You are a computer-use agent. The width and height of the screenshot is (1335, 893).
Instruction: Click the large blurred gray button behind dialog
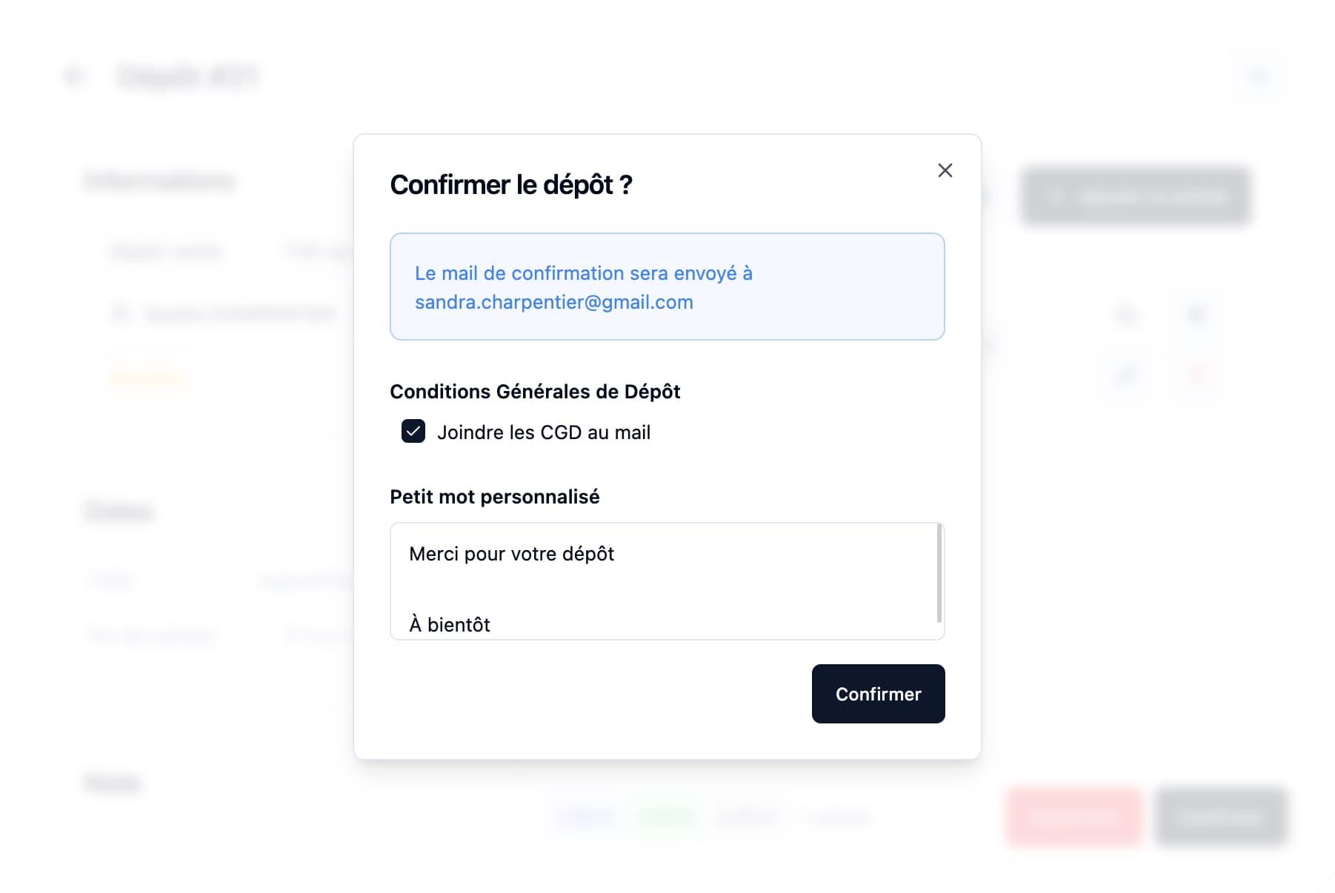pyautogui.click(x=1135, y=197)
